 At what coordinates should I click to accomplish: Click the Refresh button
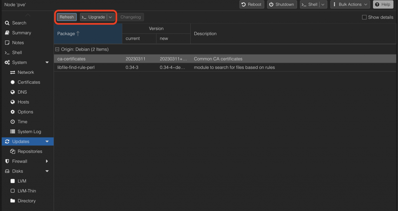(67, 17)
